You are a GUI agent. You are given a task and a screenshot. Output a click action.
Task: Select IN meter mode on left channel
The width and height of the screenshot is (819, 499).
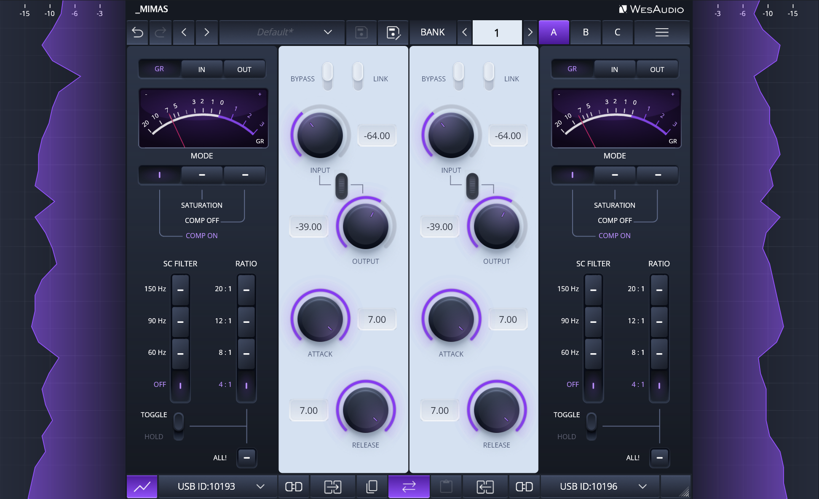[202, 69]
